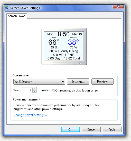131x141 pixels.
Task: Click the outdoor temperature 38° in preview
Action: point(73,42)
